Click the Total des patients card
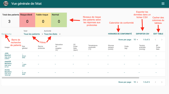169x94 pixels. pyautogui.click(x=10, y=20)
